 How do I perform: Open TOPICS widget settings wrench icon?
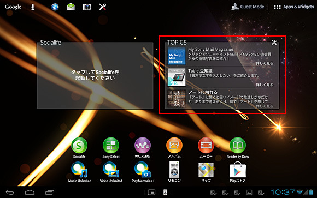[x=274, y=43]
